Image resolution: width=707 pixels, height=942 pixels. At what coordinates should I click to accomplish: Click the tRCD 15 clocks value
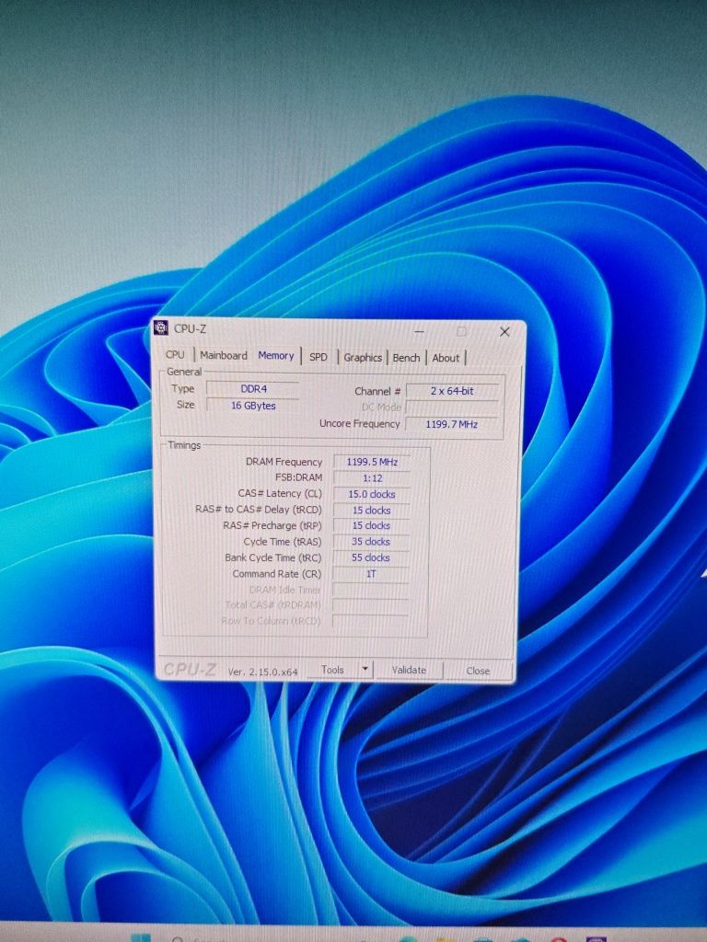[372, 510]
